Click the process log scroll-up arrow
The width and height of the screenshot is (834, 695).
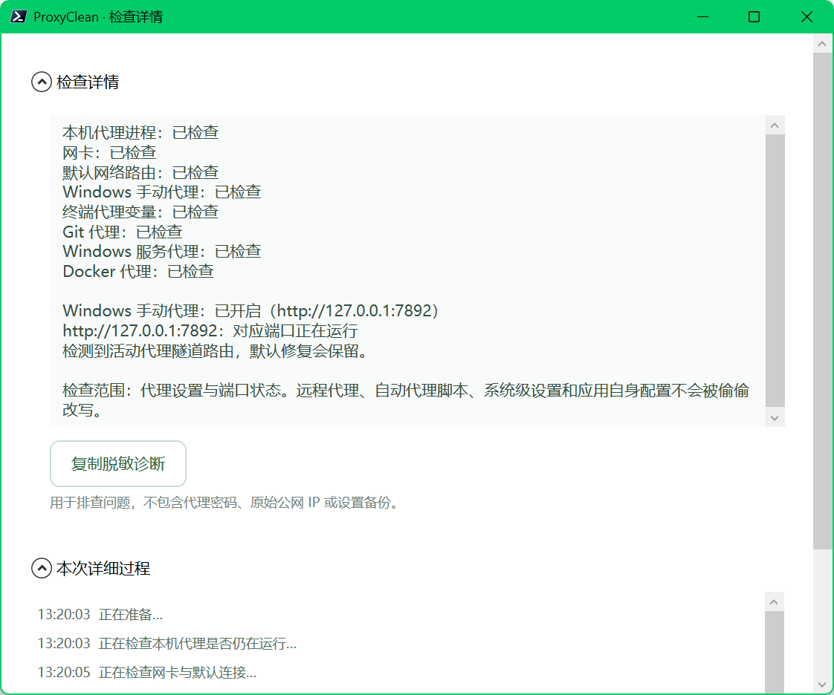click(775, 602)
